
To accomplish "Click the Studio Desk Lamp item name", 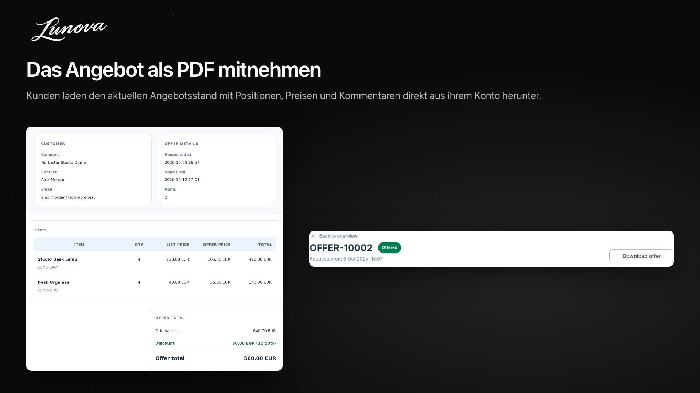I will click(57, 259).
